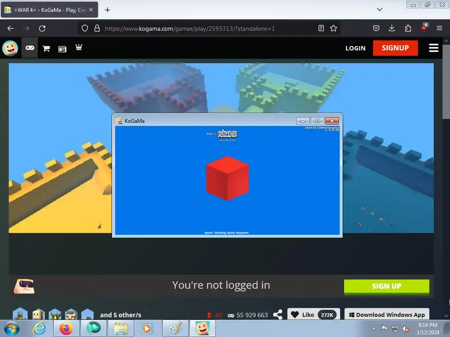Image resolution: width=450 pixels, height=337 pixels.
Task: Click the Like button
Action: [x=313, y=315]
